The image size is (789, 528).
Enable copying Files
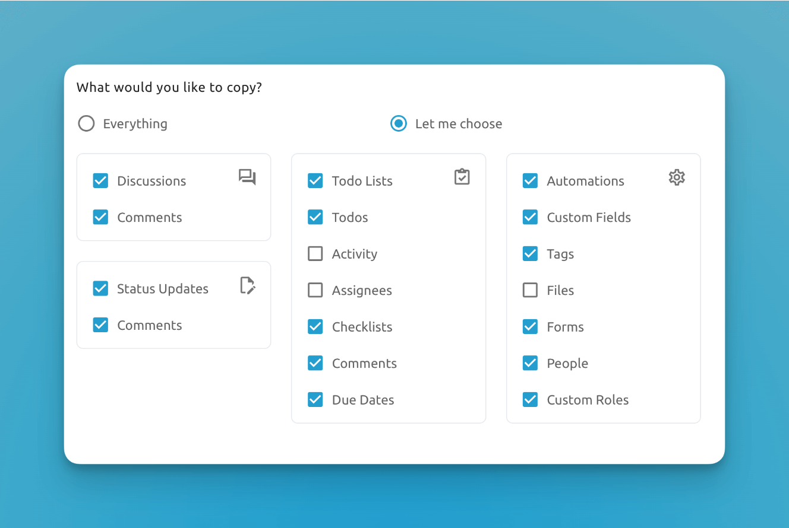pos(530,291)
